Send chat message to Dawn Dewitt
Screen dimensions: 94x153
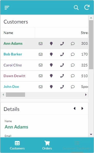pos(73,76)
